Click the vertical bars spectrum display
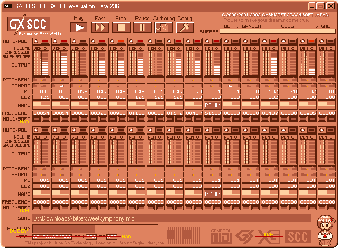The width and height of the screenshot is (338, 248). point(184,236)
